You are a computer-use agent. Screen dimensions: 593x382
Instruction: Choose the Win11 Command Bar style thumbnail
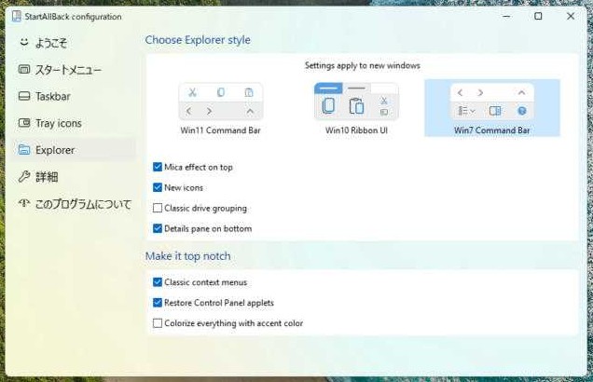point(220,102)
